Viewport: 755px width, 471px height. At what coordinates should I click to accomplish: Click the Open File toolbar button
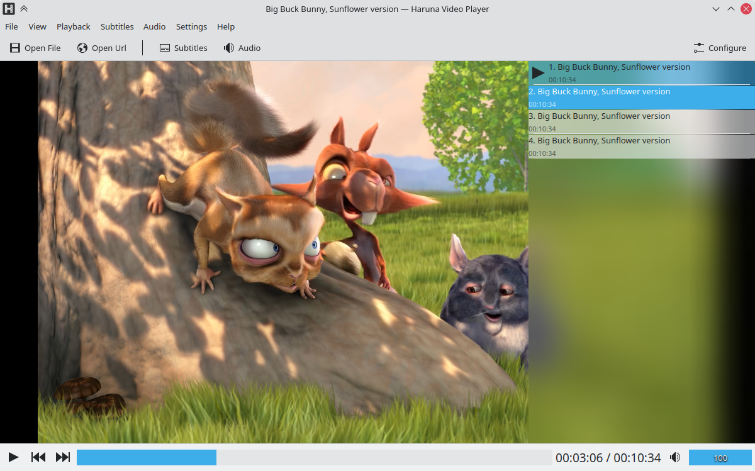35,48
